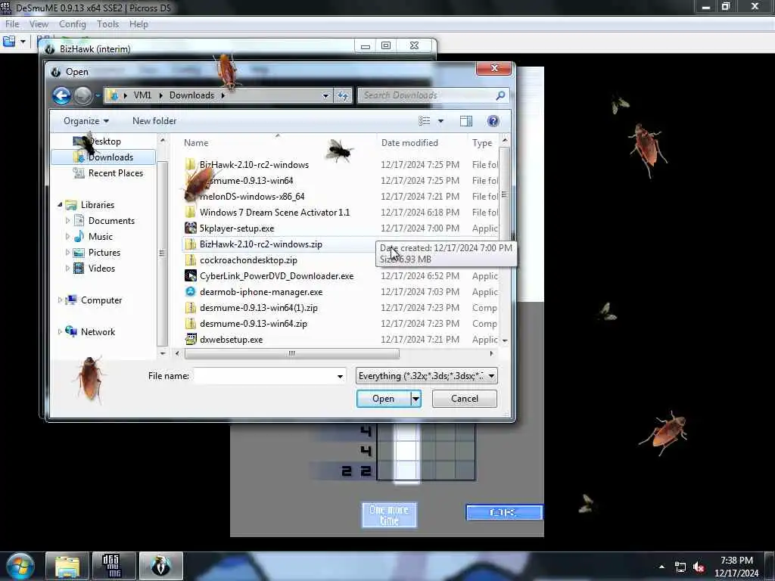This screenshot has height=581, width=775.
Task: Open the Organize menu
Action: 86,121
